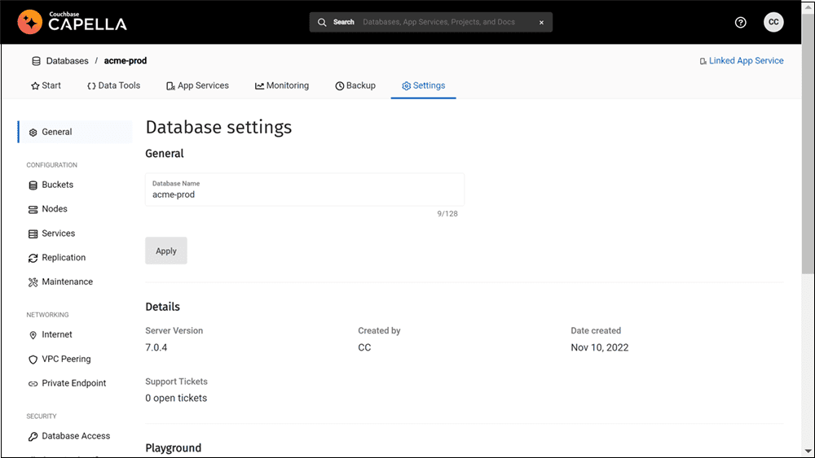Click the '9/128' character counter
815x458 pixels.
[447, 214]
